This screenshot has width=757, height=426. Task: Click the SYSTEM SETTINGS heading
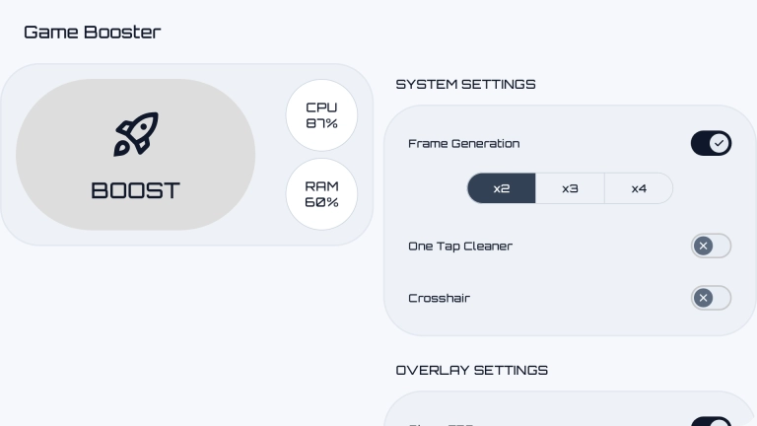coord(465,85)
